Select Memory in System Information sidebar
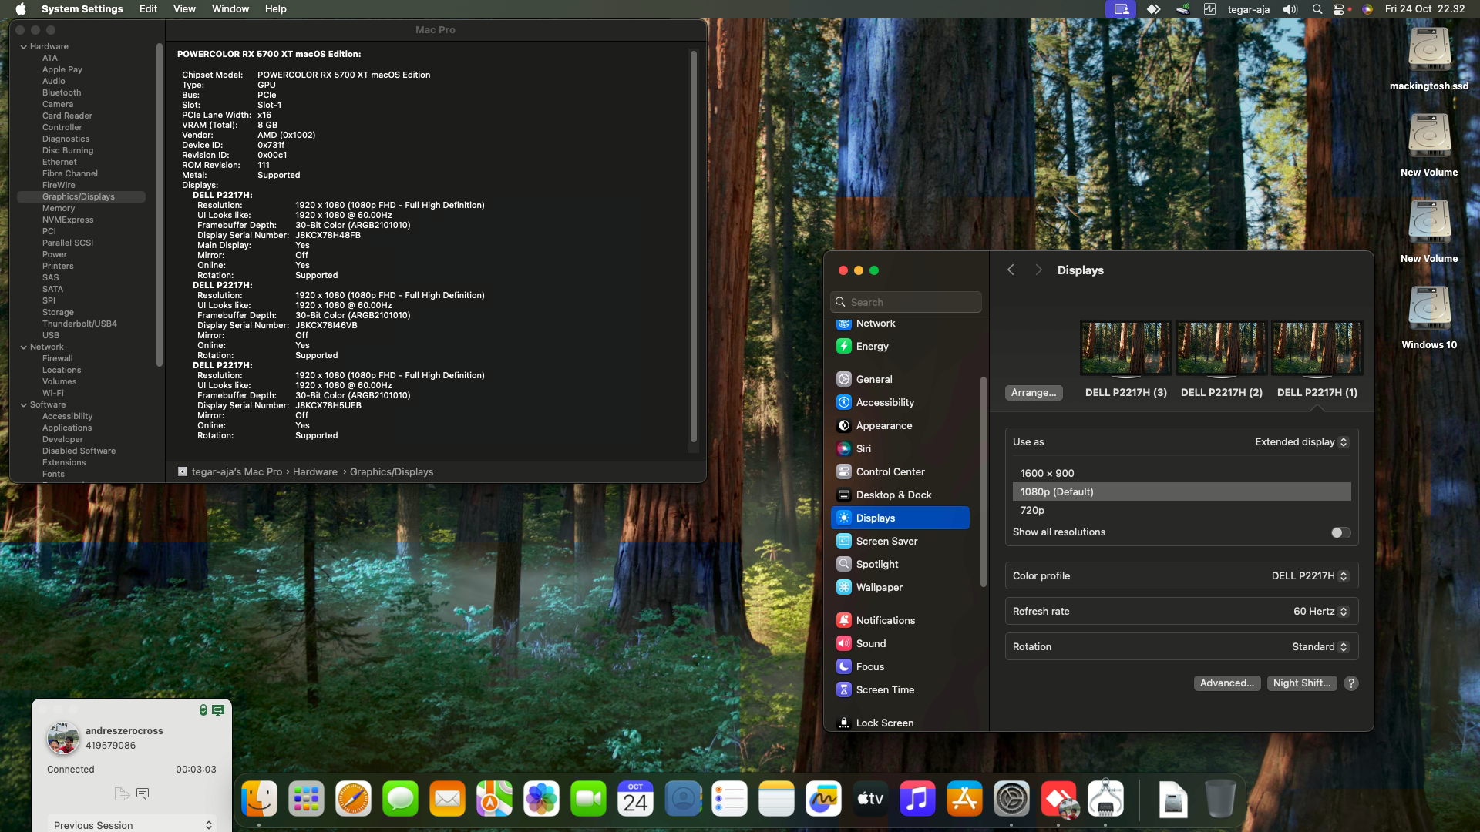 (59, 209)
